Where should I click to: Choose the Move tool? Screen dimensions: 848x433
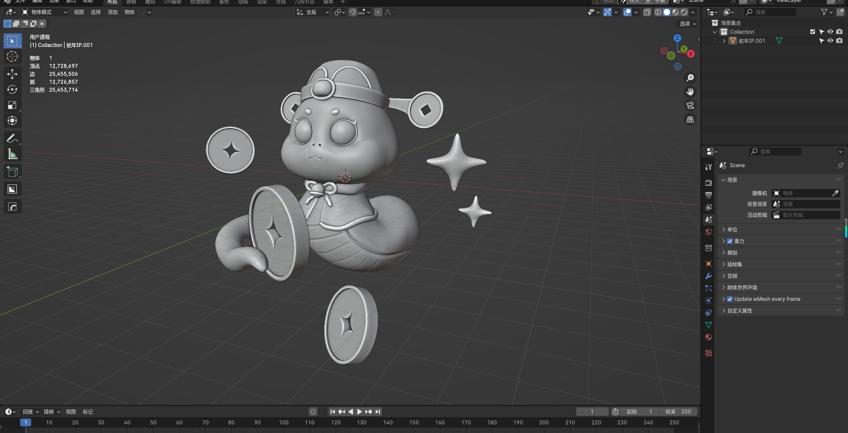pyautogui.click(x=12, y=74)
